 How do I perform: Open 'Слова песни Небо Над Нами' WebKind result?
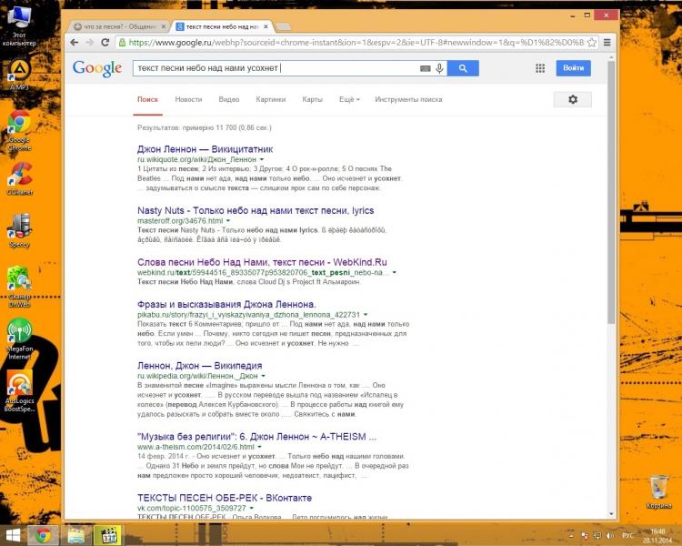[x=262, y=263]
